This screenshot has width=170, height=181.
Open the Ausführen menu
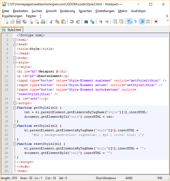point(138,11)
